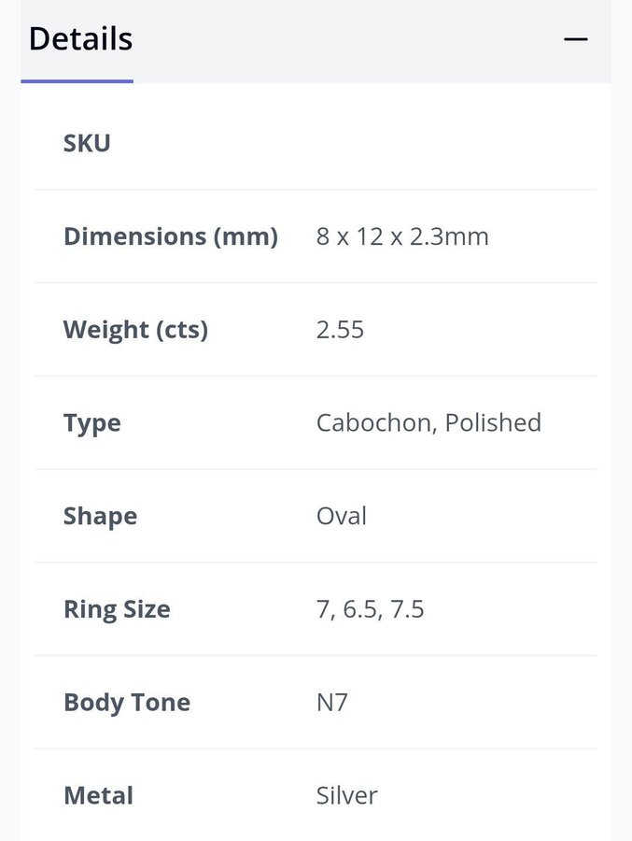Choose ring size 7.5
This screenshot has width=632, height=841.
[406, 610]
